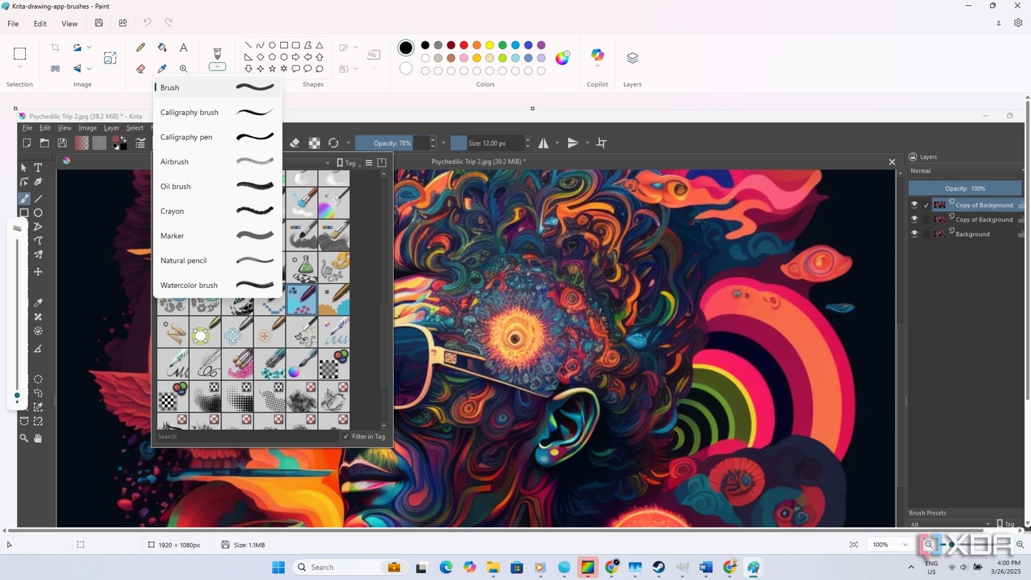Toggle visibility of first Copy of Background layer
The height and width of the screenshot is (580, 1031).
[914, 205]
